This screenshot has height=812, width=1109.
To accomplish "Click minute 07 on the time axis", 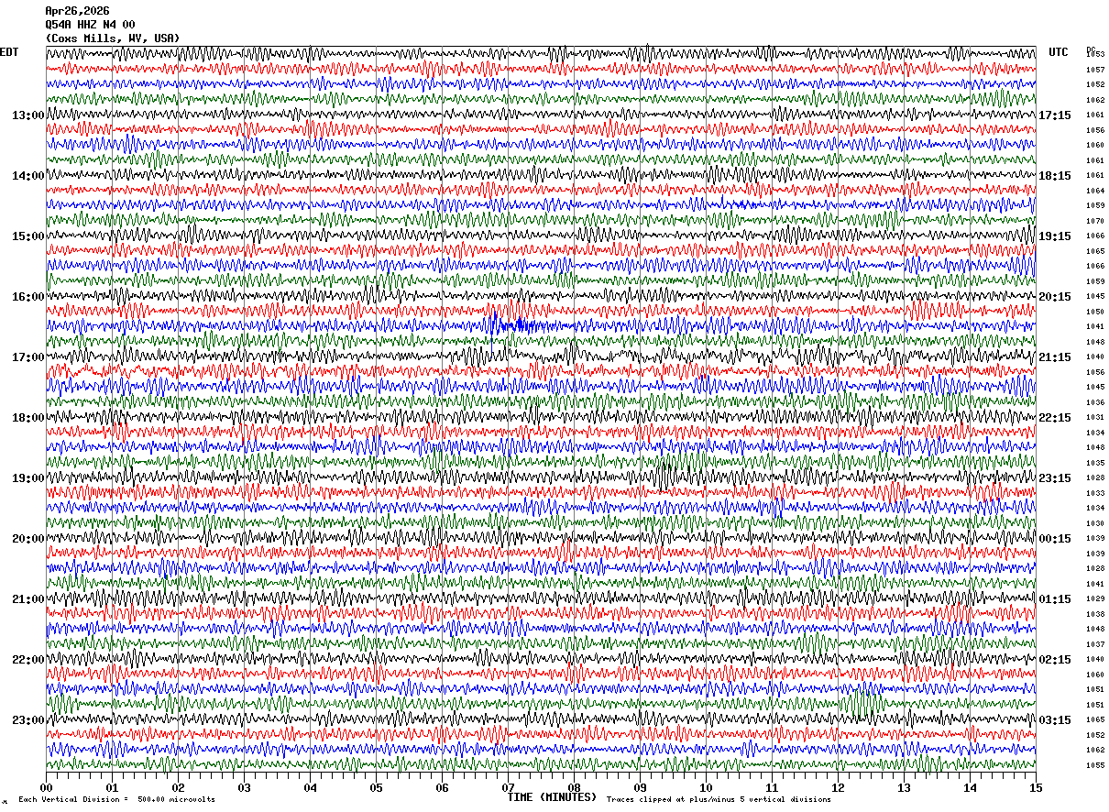I will tap(508, 787).
